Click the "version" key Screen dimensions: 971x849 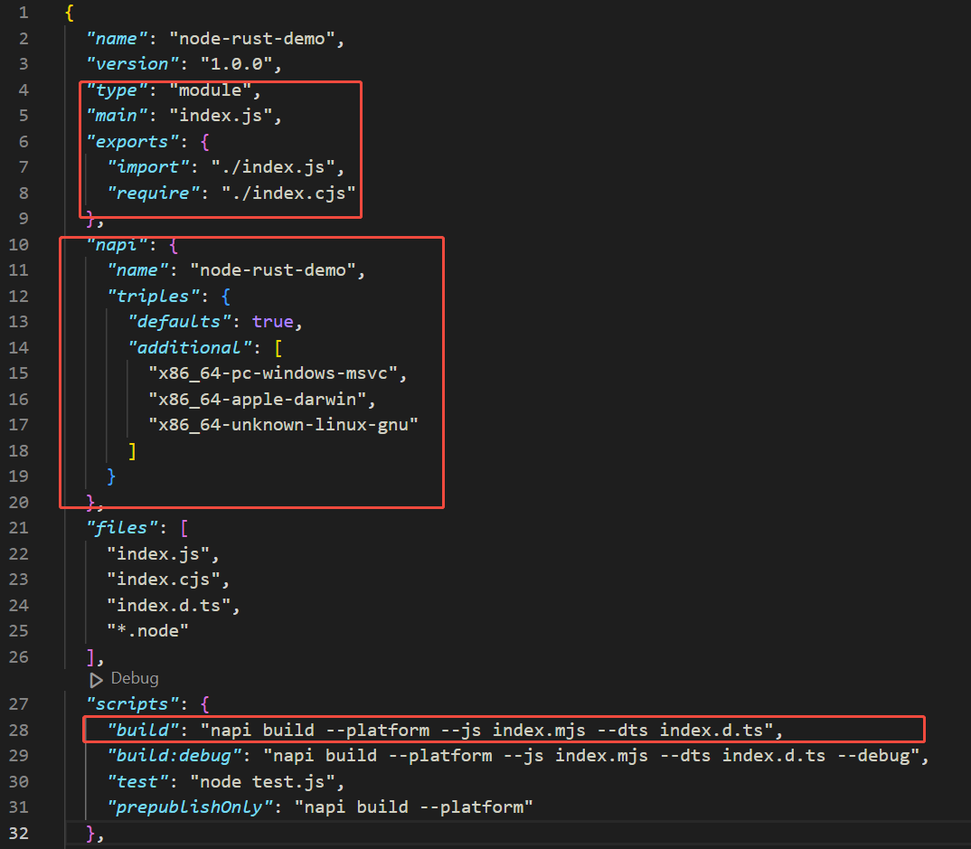tap(133, 64)
